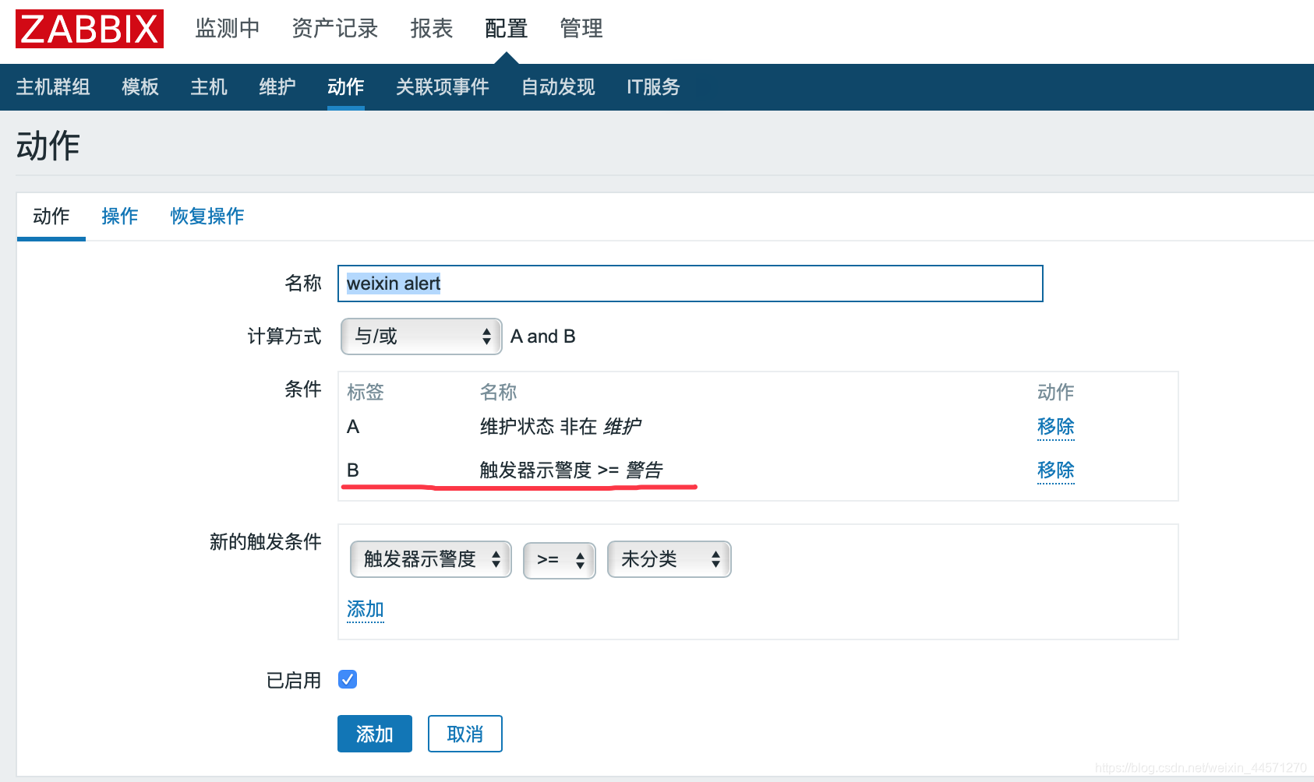Click the 名称 input field

[x=691, y=284]
